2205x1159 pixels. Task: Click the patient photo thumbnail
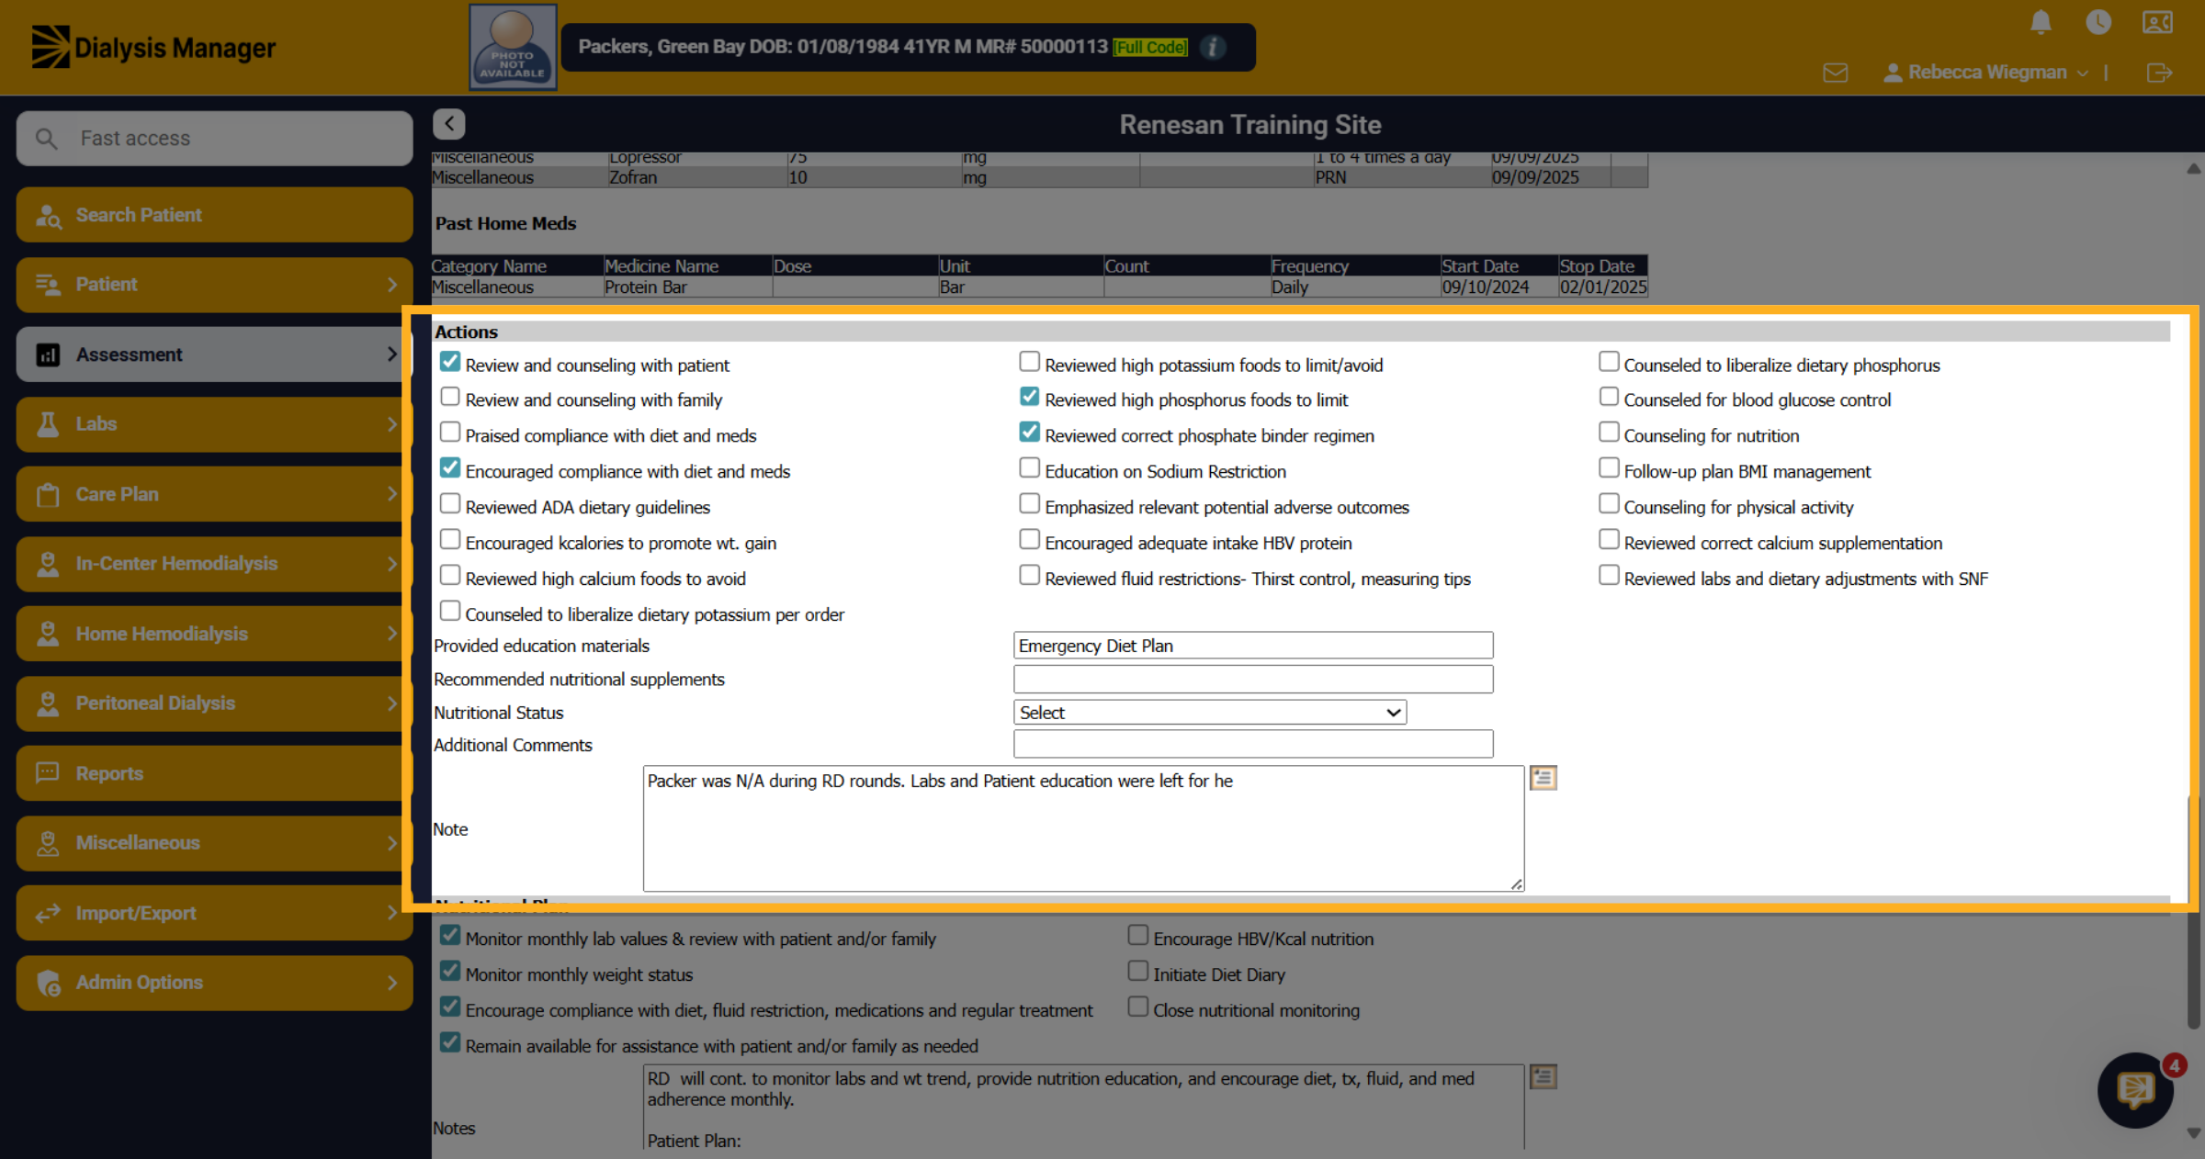coord(513,47)
